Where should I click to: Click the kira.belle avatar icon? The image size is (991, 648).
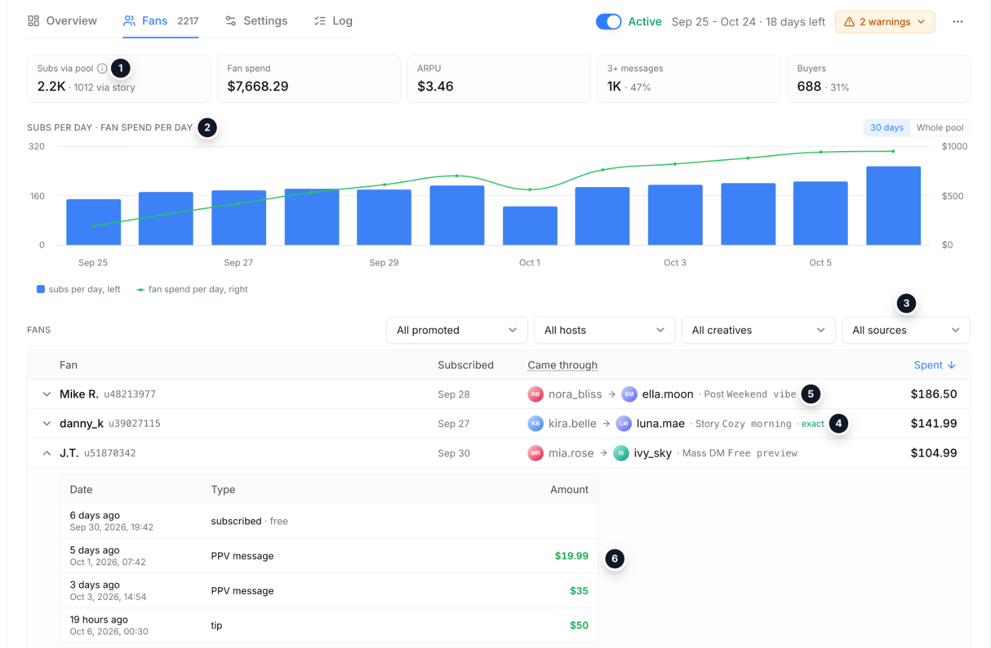click(536, 424)
